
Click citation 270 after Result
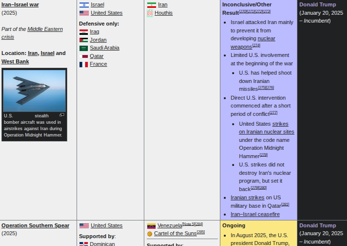point(243,11)
